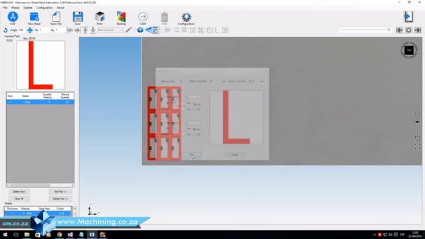The image size is (425, 239).
Task: Click the Delete Row button
Action: [x=19, y=191]
